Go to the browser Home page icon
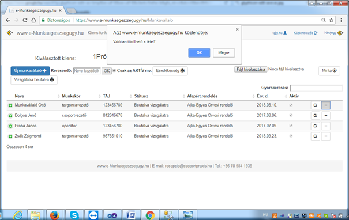Viewport: 349px width, 220px height. pos(33,20)
